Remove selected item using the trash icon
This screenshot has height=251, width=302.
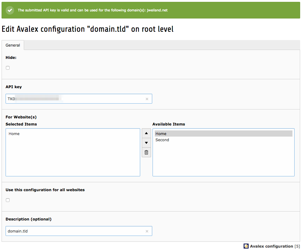tap(146, 152)
